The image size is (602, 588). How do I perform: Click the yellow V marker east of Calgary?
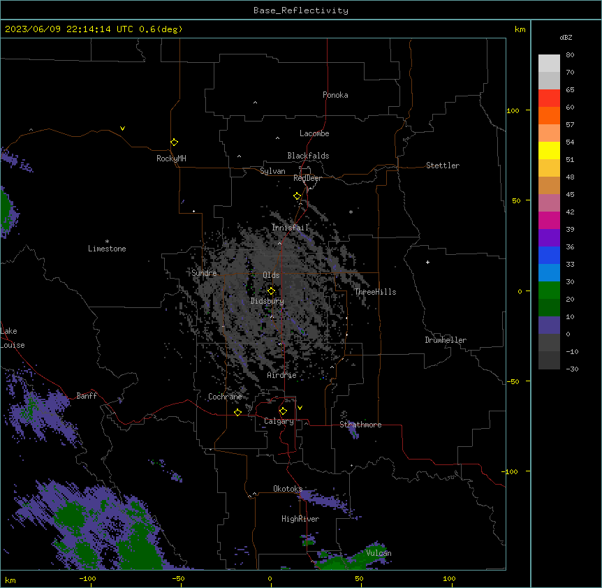pyautogui.click(x=300, y=408)
